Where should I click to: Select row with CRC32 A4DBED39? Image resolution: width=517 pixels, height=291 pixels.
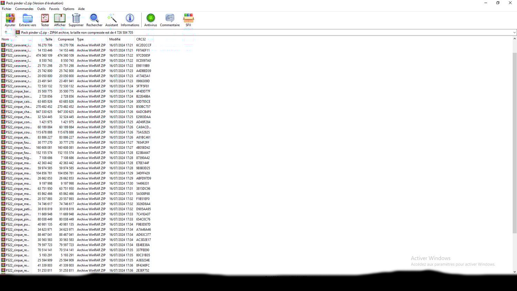(x=76, y=71)
